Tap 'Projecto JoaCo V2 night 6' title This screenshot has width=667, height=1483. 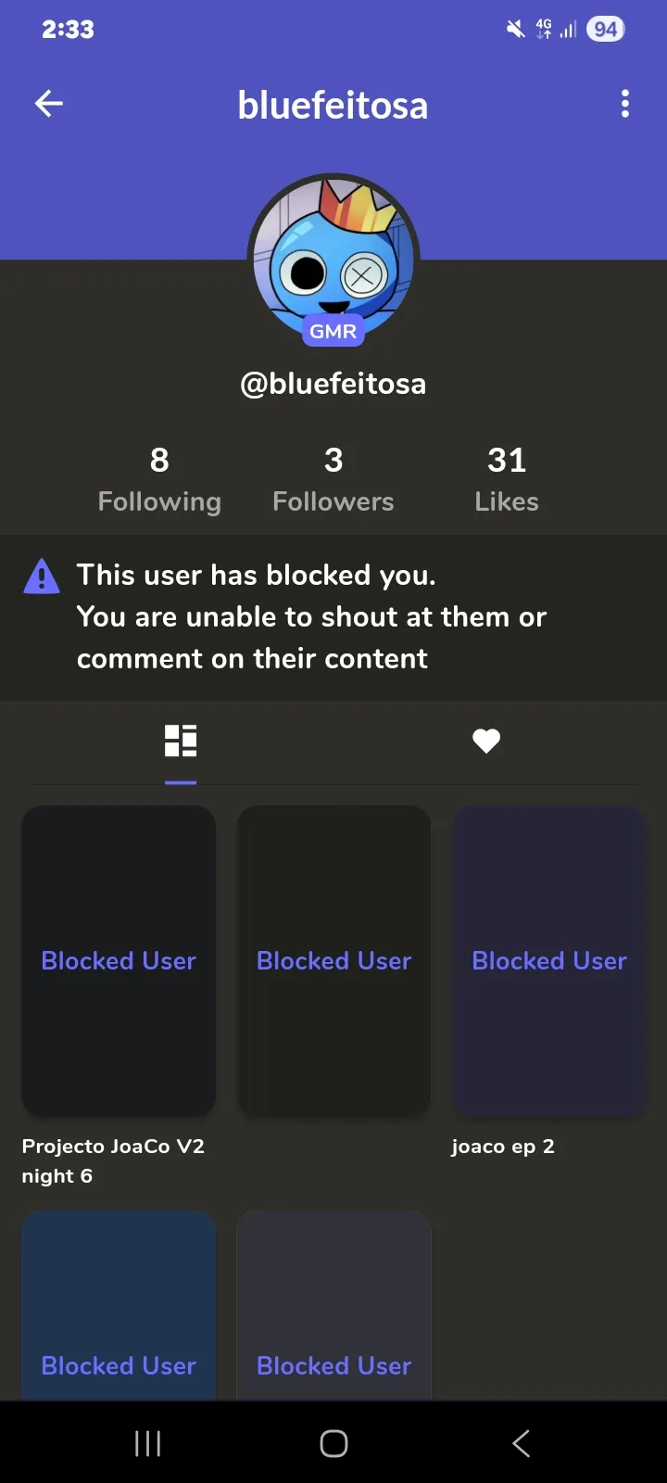tap(112, 1160)
